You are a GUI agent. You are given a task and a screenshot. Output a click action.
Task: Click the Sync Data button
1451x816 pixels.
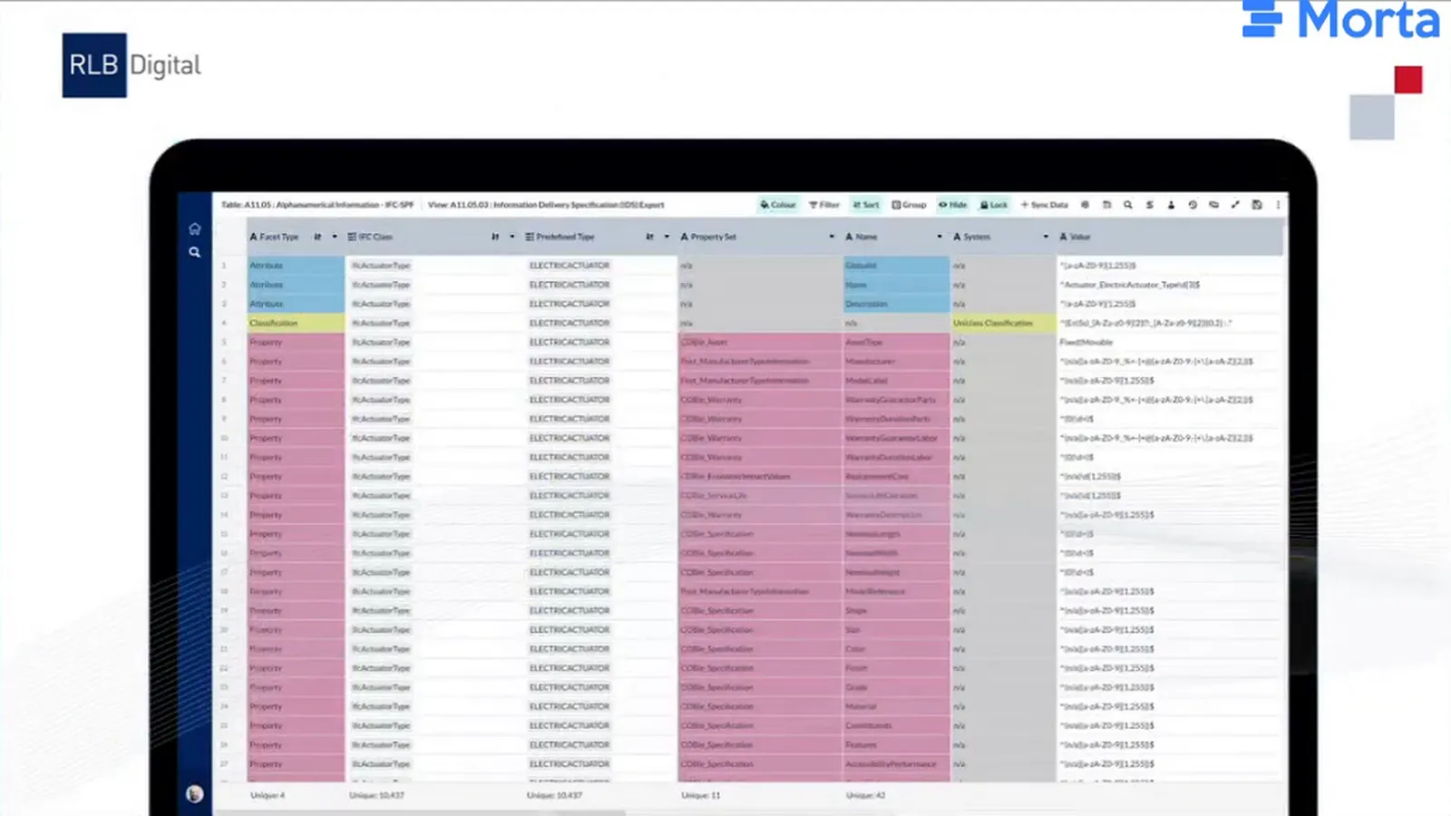pyautogui.click(x=1045, y=205)
